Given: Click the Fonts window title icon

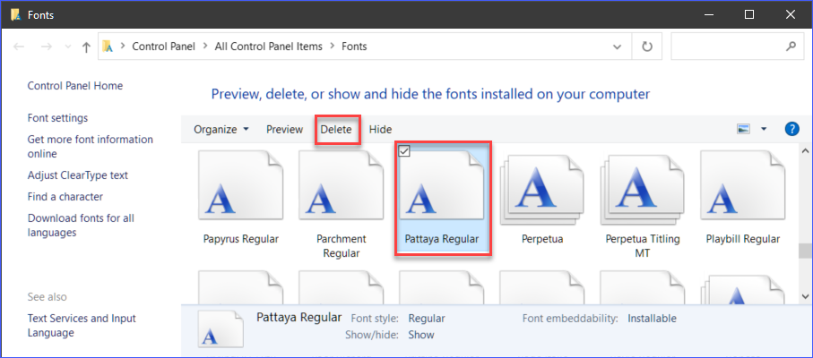Looking at the screenshot, I should coord(15,14).
